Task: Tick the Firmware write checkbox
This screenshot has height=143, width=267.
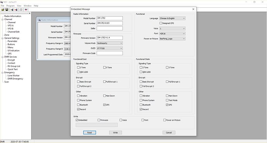Action: coord(99,120)
